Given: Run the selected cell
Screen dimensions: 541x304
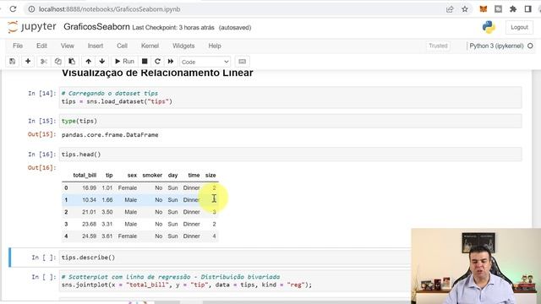Looking at the screenshot, I should 124,62.
